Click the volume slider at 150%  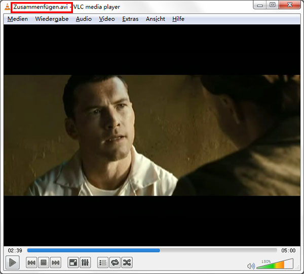(x=275, y=264)
